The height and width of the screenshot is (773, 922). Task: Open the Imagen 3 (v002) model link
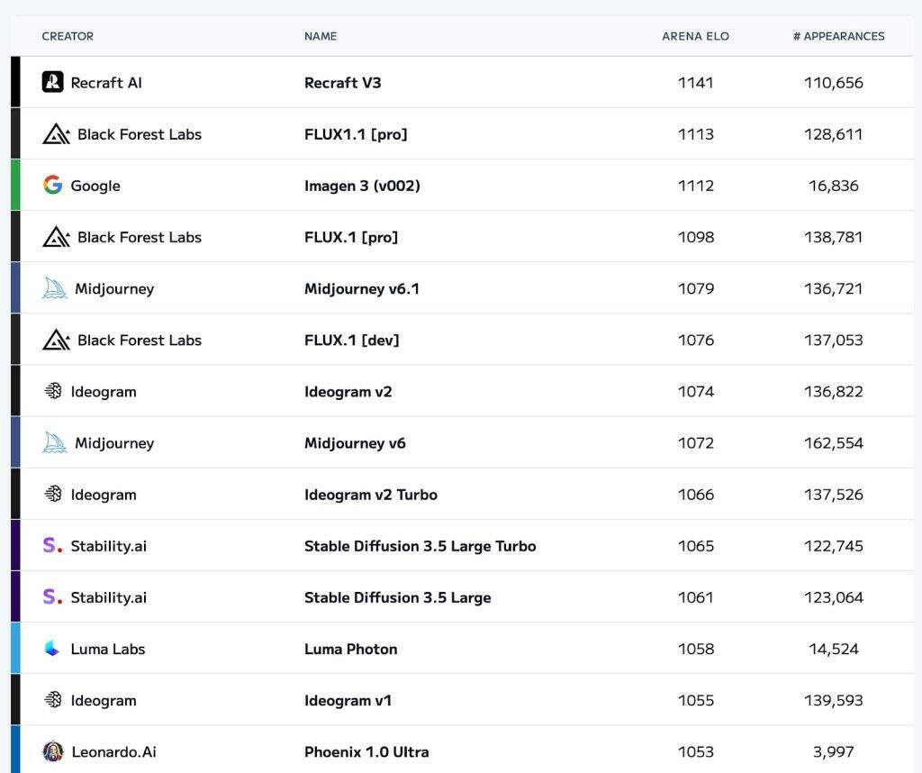[x=362, y=186]
